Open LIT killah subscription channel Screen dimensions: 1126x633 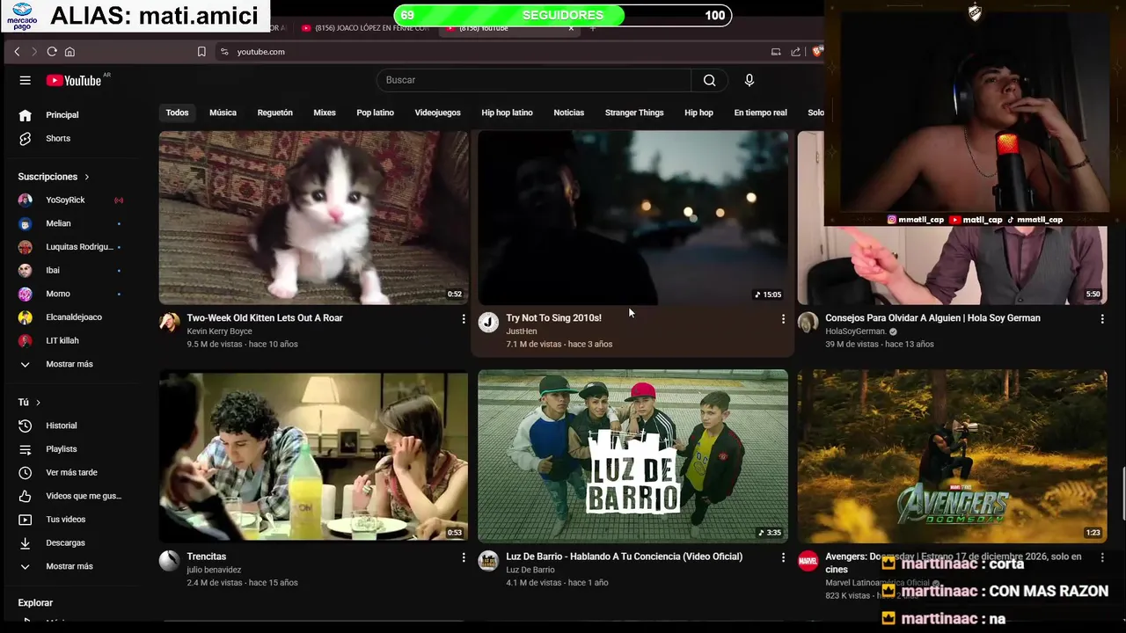coord(73,341)
